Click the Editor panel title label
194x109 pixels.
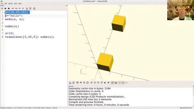2,5
